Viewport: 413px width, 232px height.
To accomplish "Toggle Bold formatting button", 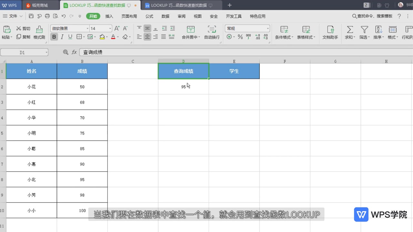I will [x=54, y=37].
